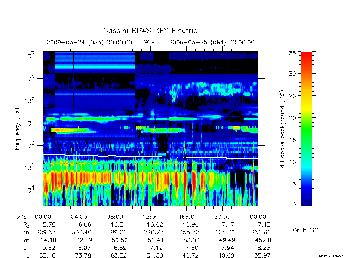This screenshot has width=344, height=258.
Task: Click the Rs value '16.62'
Action: click(x=155, y=225)
